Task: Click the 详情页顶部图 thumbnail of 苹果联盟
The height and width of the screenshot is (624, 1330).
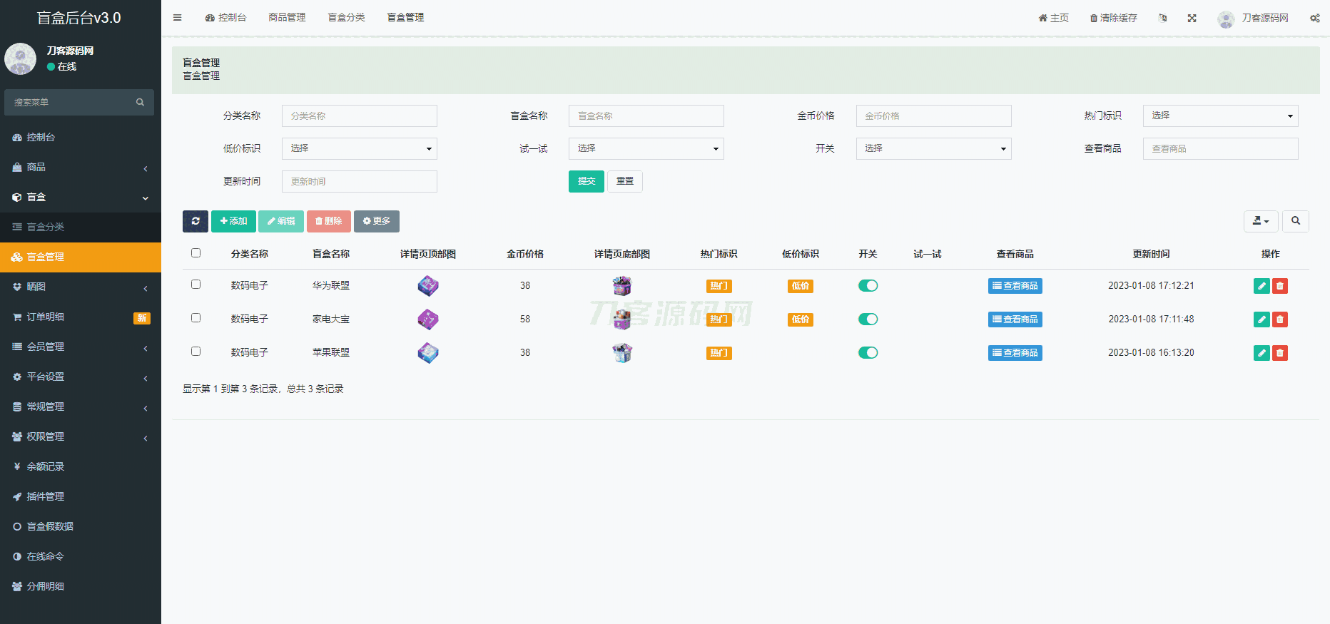Action: pyautogui.click(x=428, y=353)
